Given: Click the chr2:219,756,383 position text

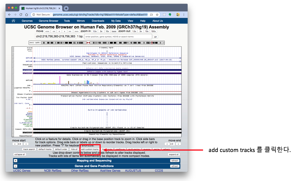Looking at the screenshot, I should coord(55,37).
